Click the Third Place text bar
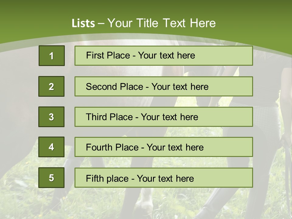This screenshot has width=292, height=219. pyautogui.click(x=164, y=117)
